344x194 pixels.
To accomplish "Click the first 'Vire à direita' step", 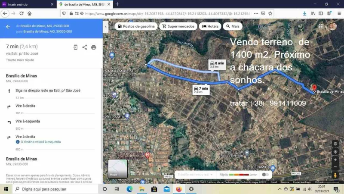I will point(25,106).
